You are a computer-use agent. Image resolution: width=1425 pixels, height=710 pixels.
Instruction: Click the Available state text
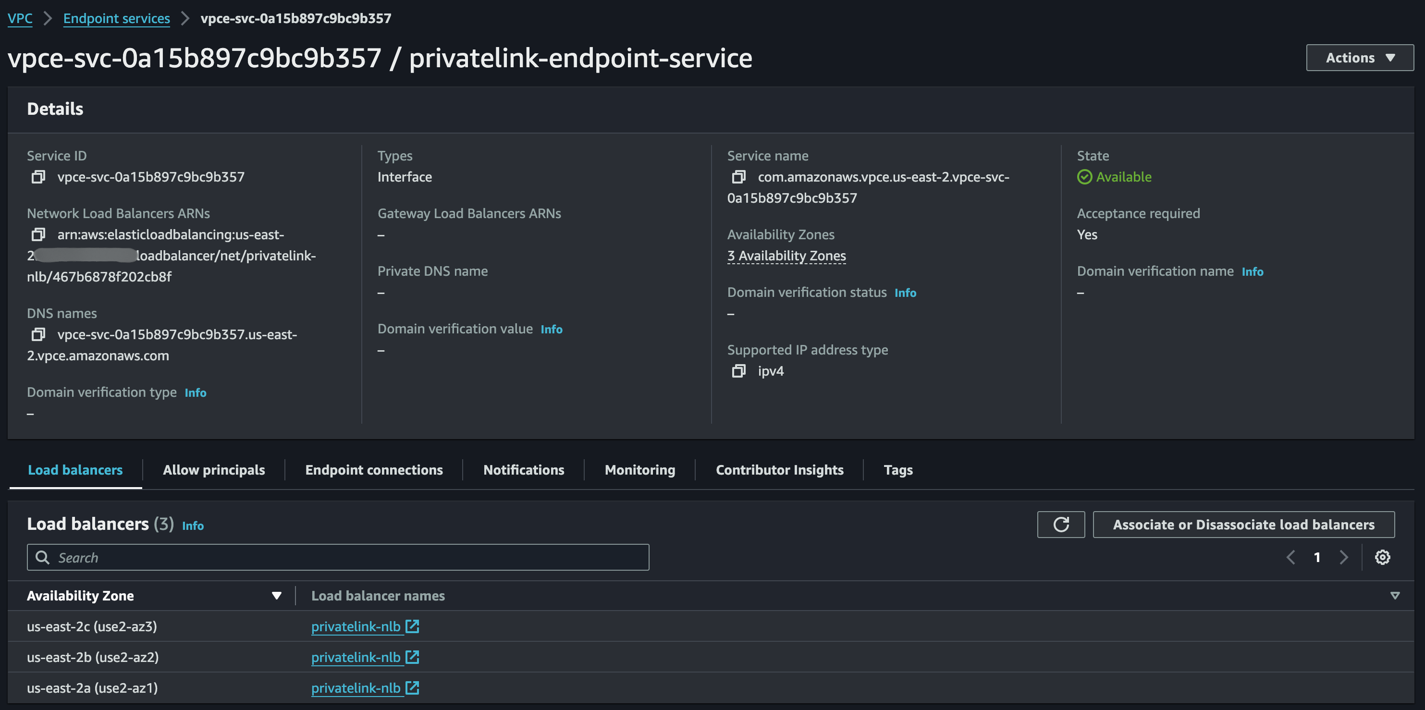click(1123, 177)
